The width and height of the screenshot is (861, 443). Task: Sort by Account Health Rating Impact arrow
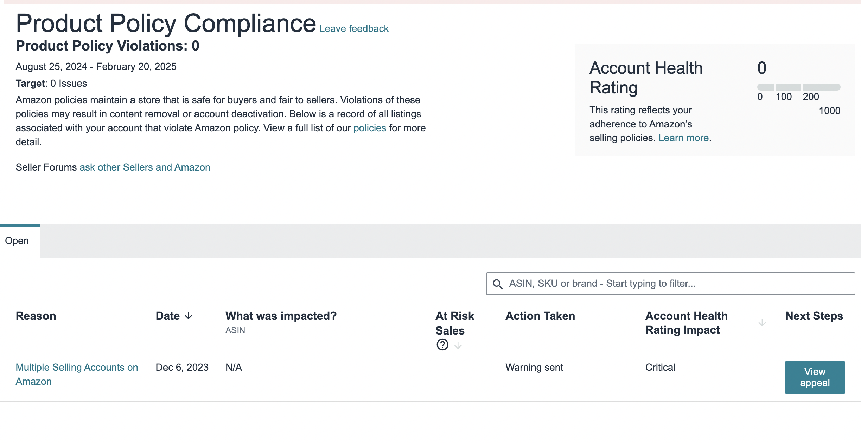pyautogui.click(x=762, y=323)
